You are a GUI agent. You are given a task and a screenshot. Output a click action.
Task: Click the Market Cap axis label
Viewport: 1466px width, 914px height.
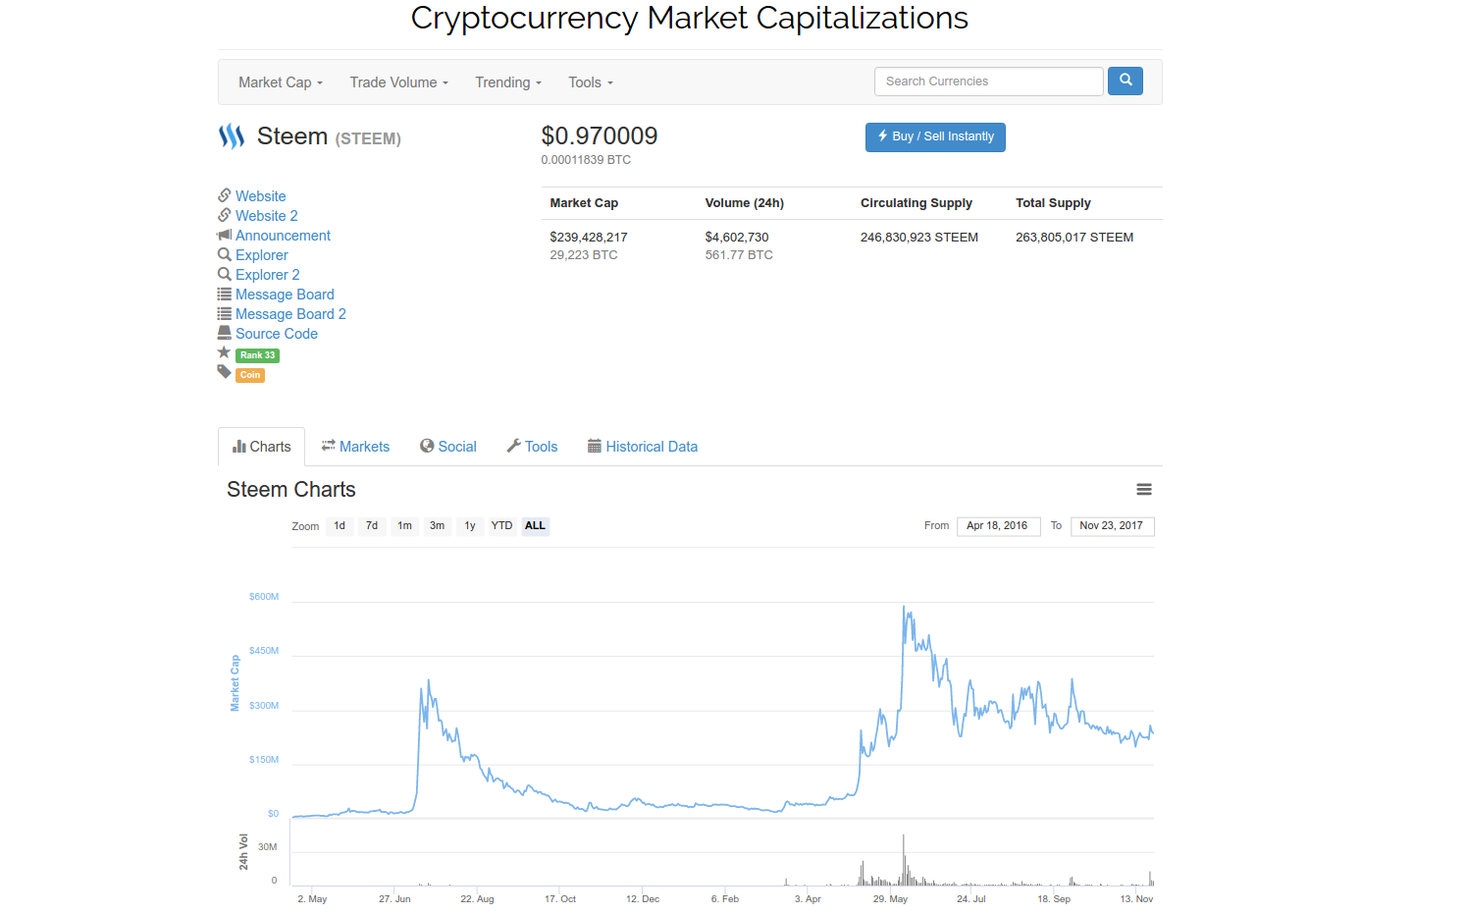click(235, 683)
